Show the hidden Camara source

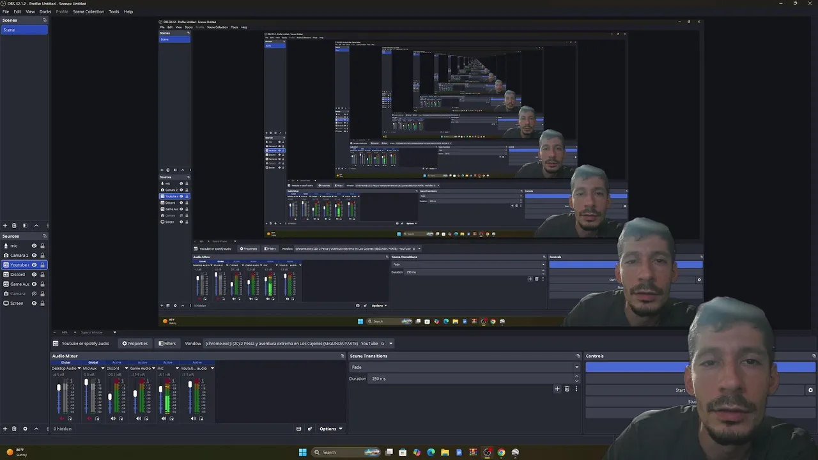[35, 294]
